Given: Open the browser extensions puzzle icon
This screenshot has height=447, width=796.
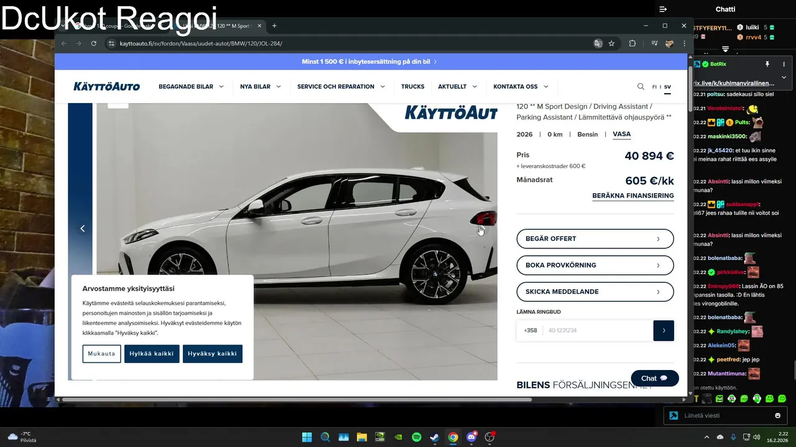Looking at the screenshot, I should pos(632,43).
